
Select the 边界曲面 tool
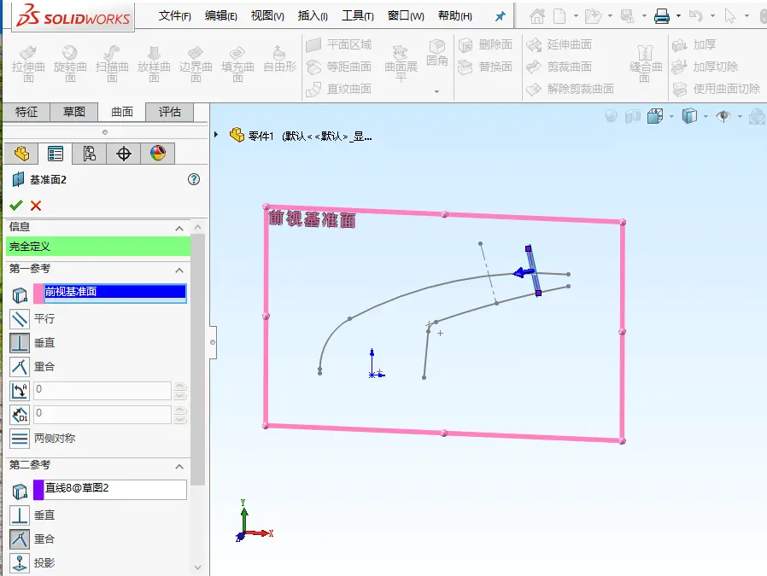[x=196, y=64]
